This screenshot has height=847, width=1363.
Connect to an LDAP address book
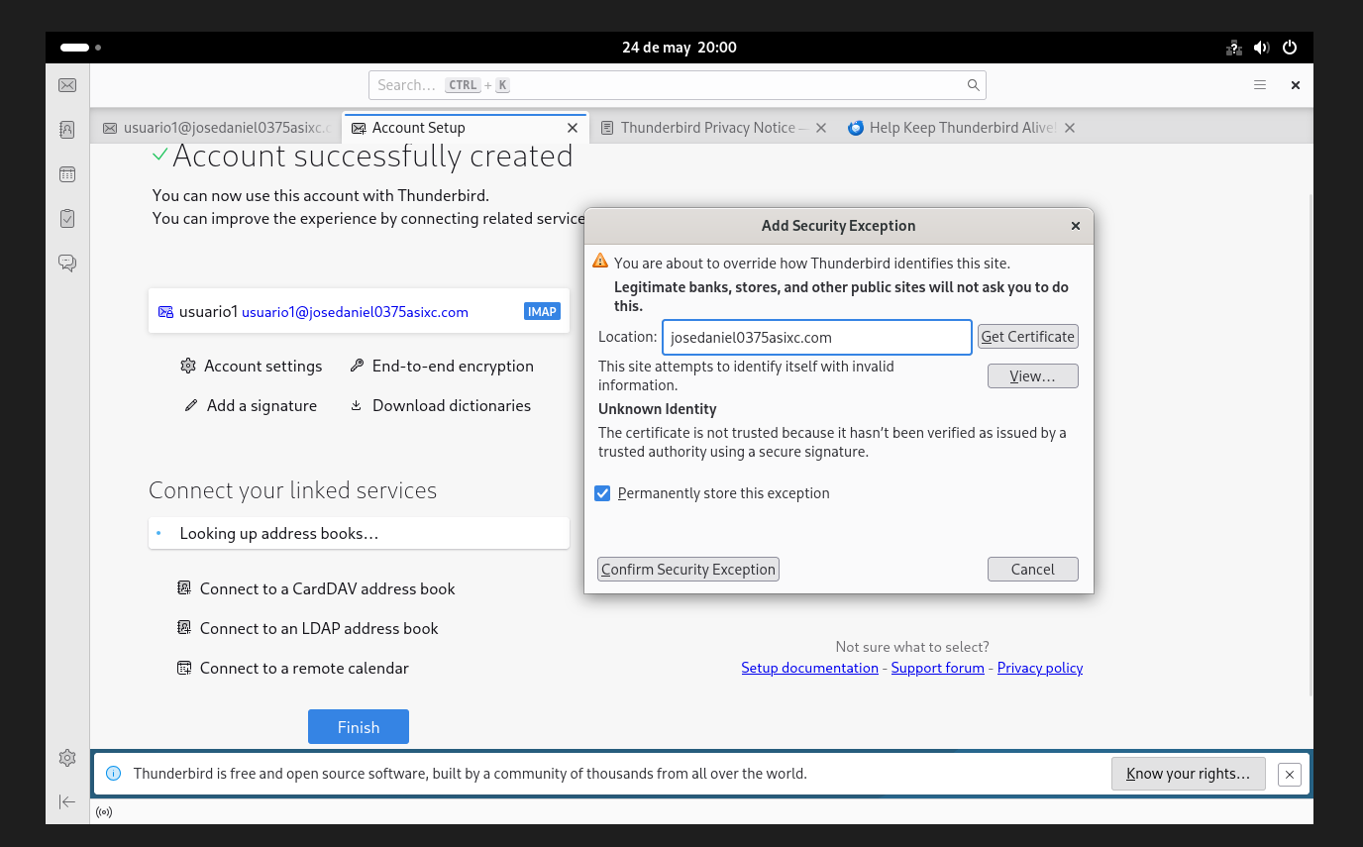pos(307,628)
